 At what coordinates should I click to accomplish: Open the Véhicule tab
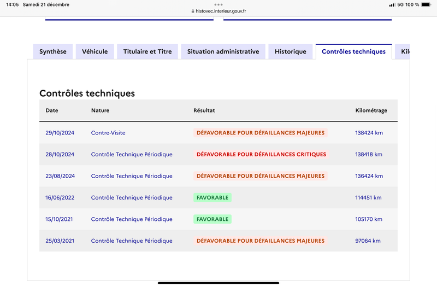(x=95, y=51)
